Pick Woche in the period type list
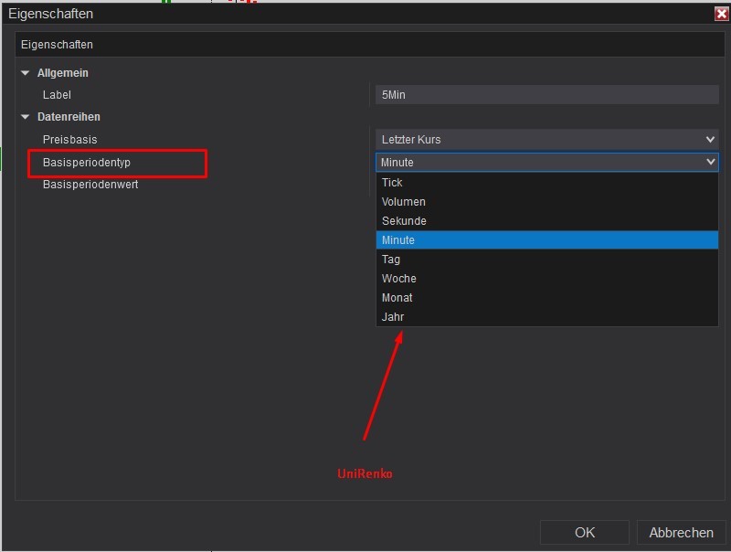Viewport: 731px width, 552px height. pos(546,279)
